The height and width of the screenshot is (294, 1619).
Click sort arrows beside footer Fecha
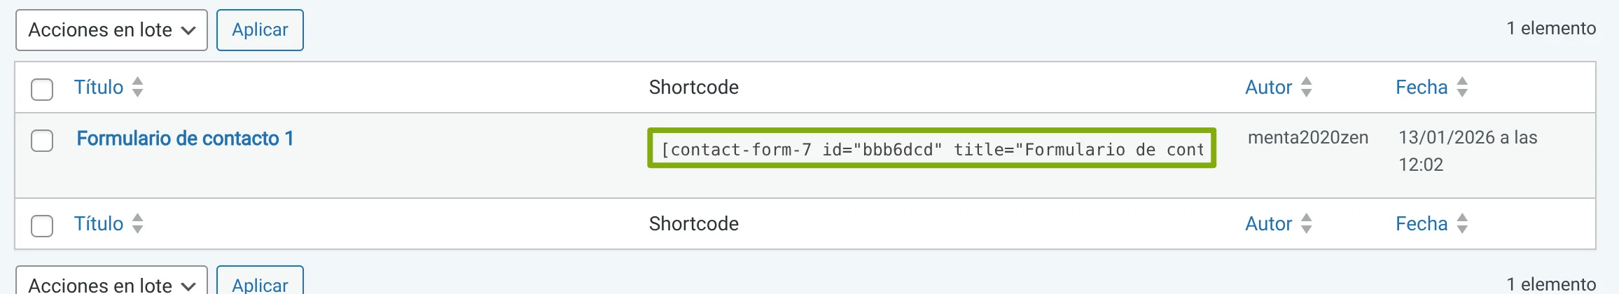click(1462, 223)
